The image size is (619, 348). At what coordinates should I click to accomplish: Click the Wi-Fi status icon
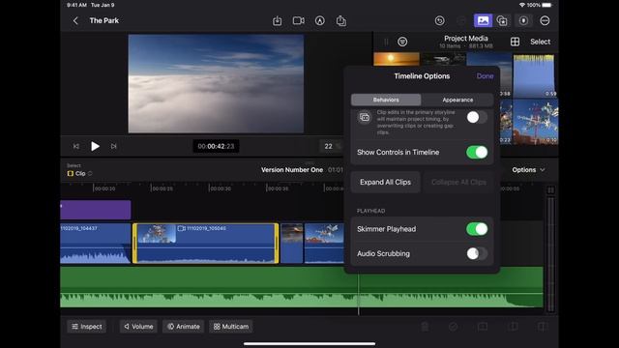coord(522,5)
